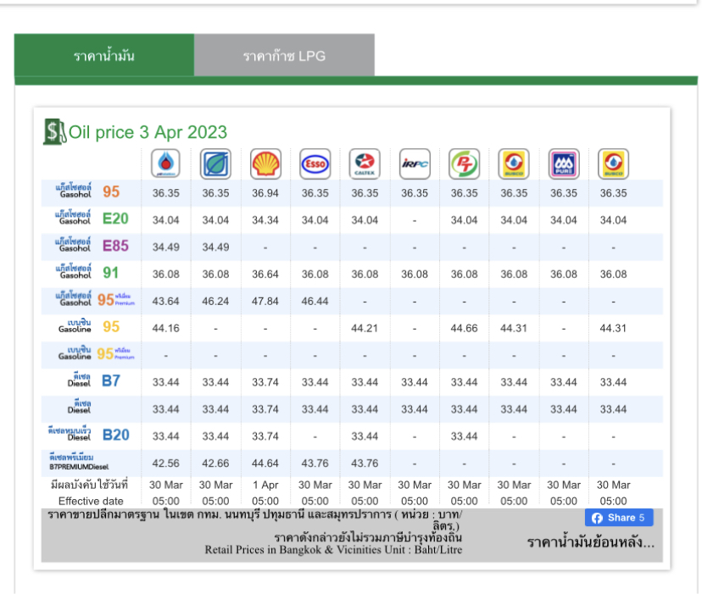Click the Pure logo icon
This screenshot has height=594, width=702.
pos(564,164)
